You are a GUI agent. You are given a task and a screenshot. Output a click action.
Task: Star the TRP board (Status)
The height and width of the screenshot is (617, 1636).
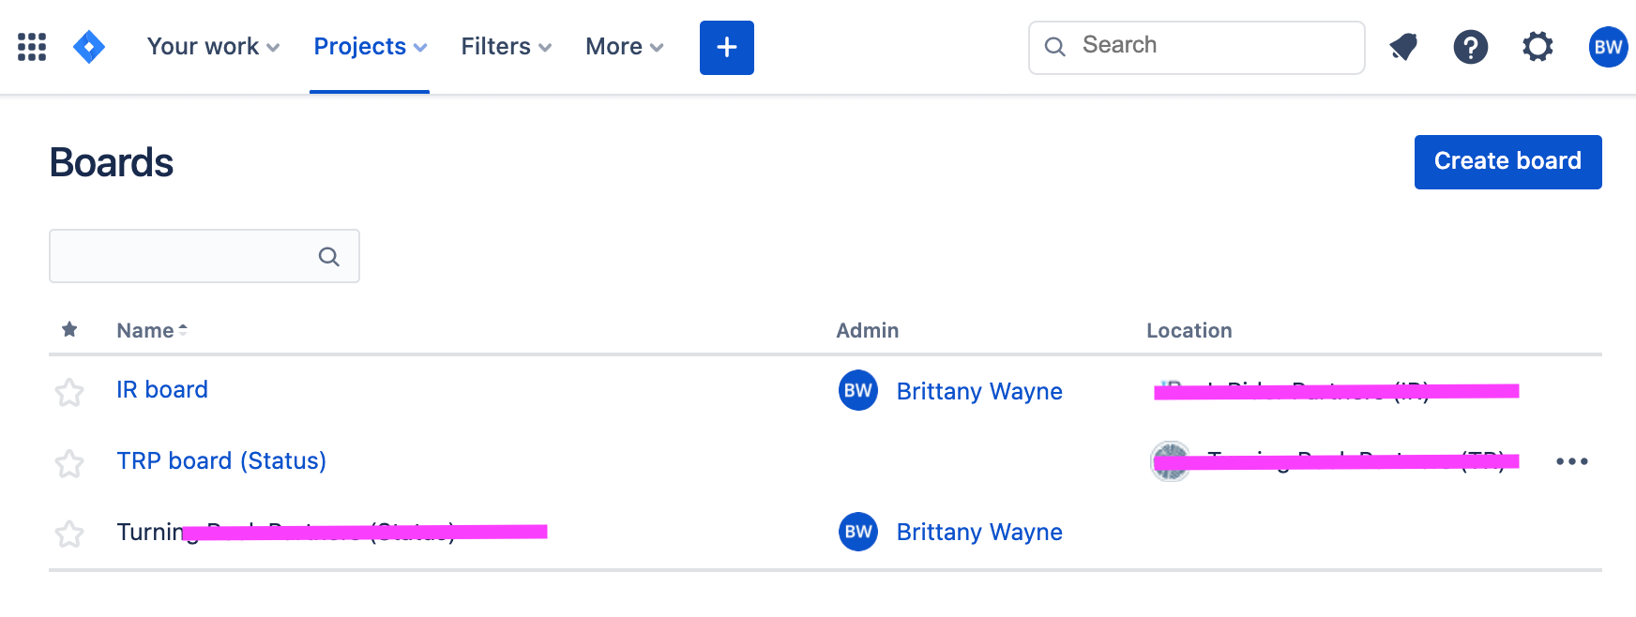[69, 463]
